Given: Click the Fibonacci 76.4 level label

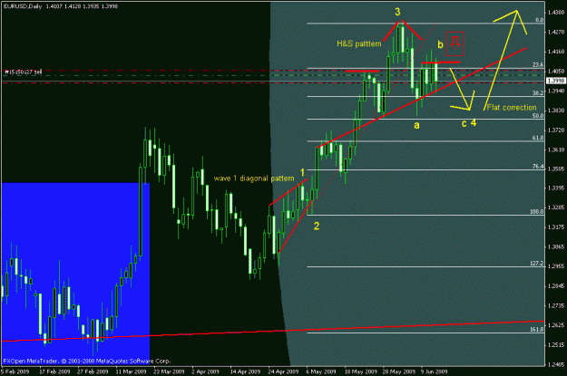Looking at the screenshot, I should pyautogui.click(x=538, y=166).
